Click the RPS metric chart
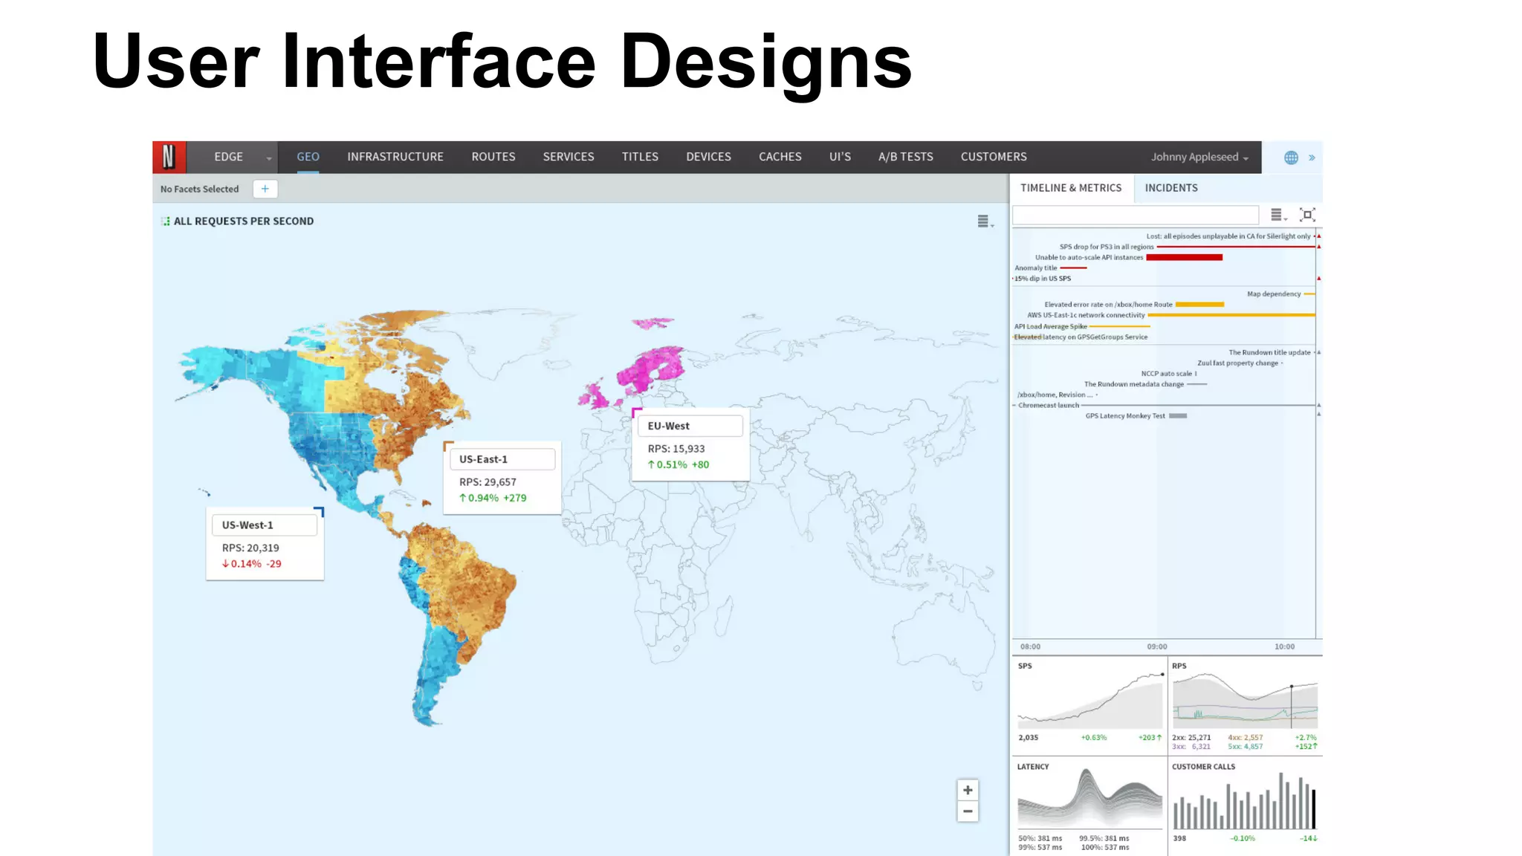1522x856 pixels. click(1245, 701)
